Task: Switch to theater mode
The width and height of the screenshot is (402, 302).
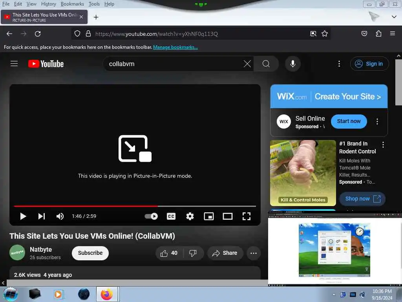Action: click(x=228, y=216)
